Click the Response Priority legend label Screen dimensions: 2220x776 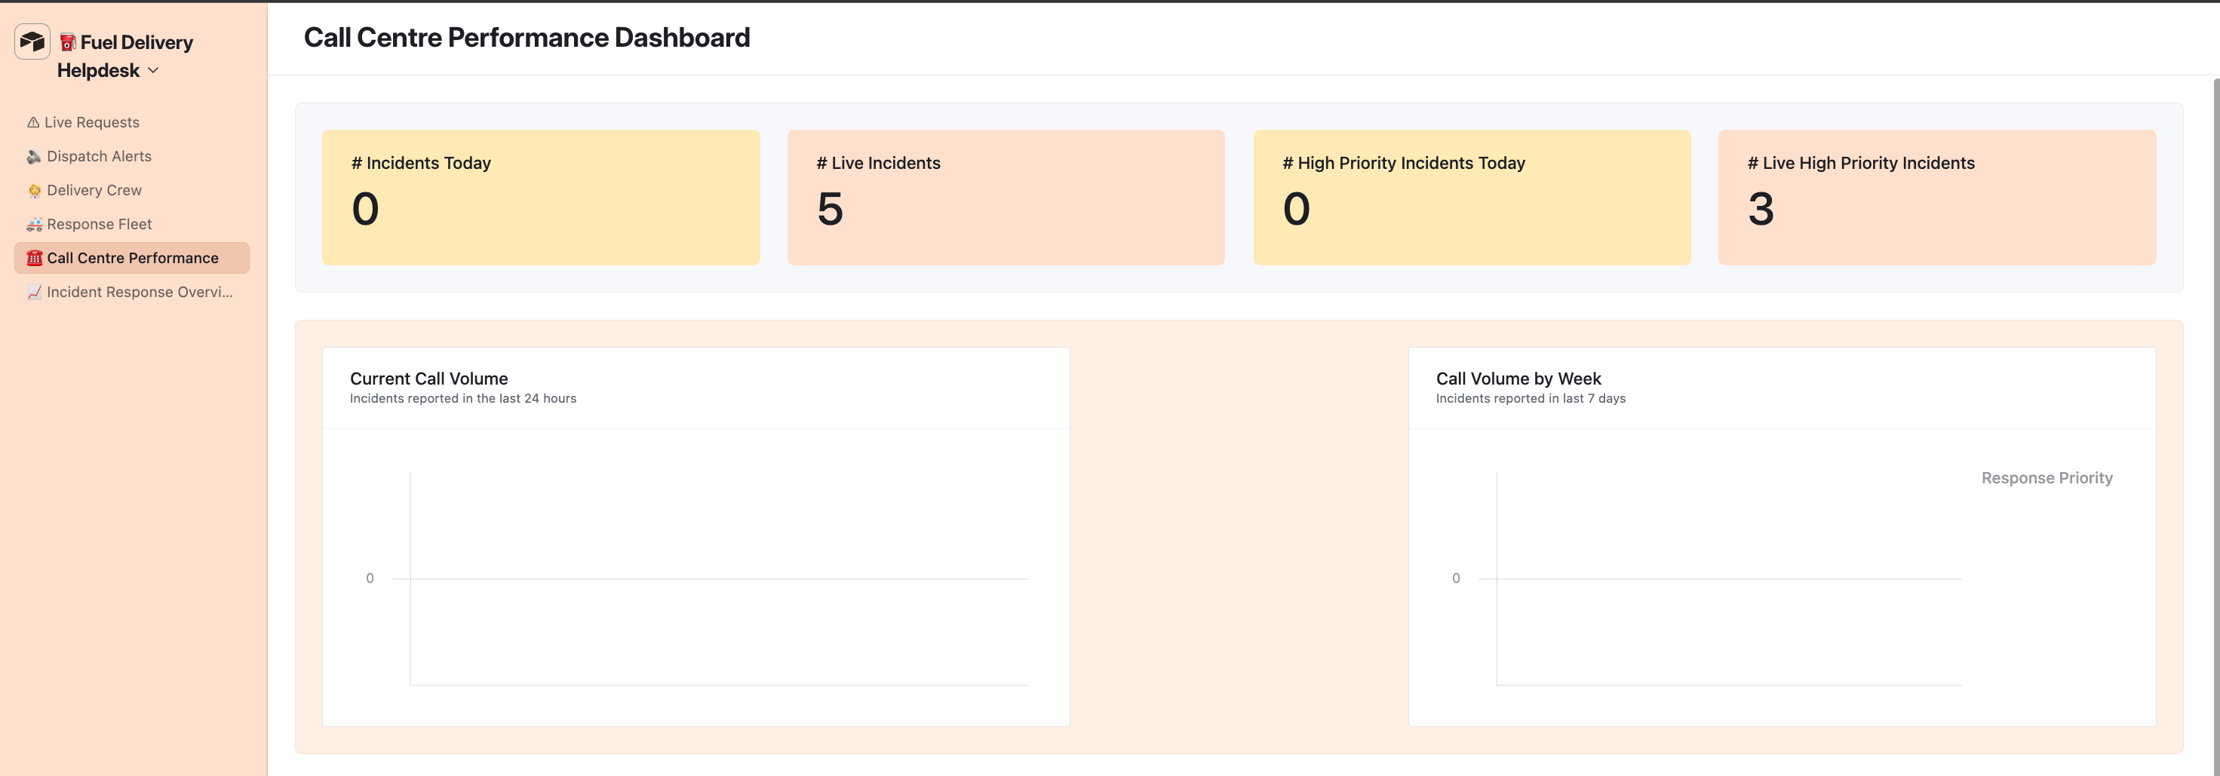2047,478
